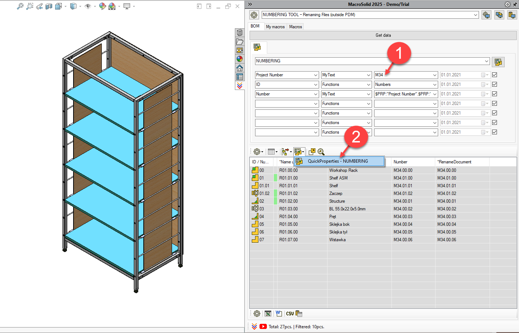This screenshot has height=333, width=519.
Task: Click the *RenameDocument column header
Action: [462, 162]
